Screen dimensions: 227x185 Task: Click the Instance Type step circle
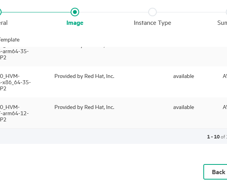click(152, 12)
